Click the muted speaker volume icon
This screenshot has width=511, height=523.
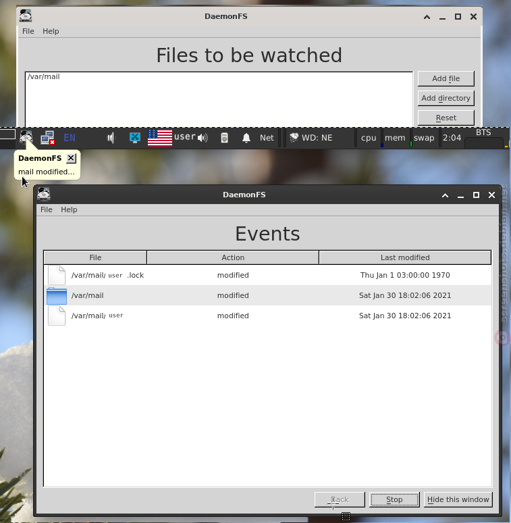pyautogui.click(x=111, y=137)
